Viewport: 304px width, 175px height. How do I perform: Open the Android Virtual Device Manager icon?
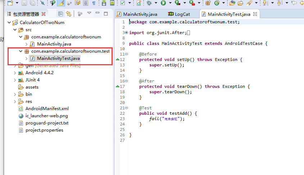pyautogui.click(x=112, y=3)
